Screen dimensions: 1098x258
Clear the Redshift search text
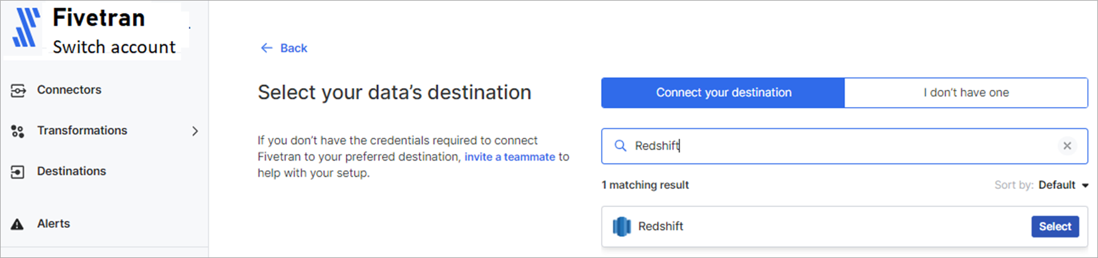pyautogui.click(x=1067, y=146)
